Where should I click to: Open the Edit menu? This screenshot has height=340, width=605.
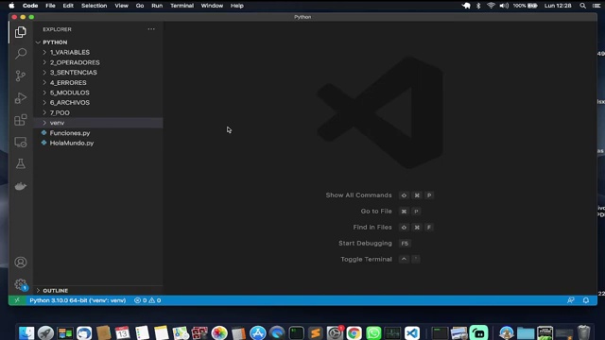68,6
